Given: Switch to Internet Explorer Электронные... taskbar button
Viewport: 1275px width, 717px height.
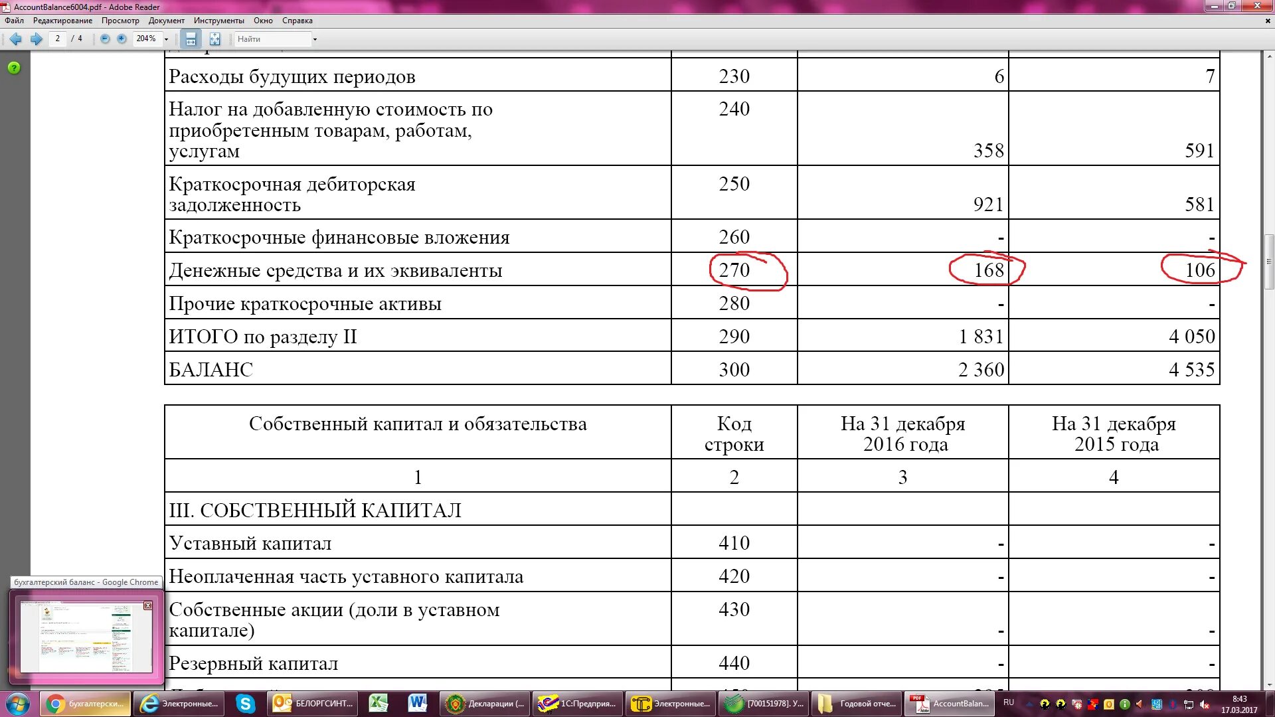Looking at the screenshot, I should [x=179, y=704].
